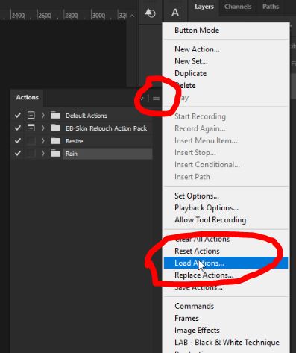Select the EB-Skin Retouch Action Pack label
The width and height of the screenshot is (296, 353).
(106, 128)
